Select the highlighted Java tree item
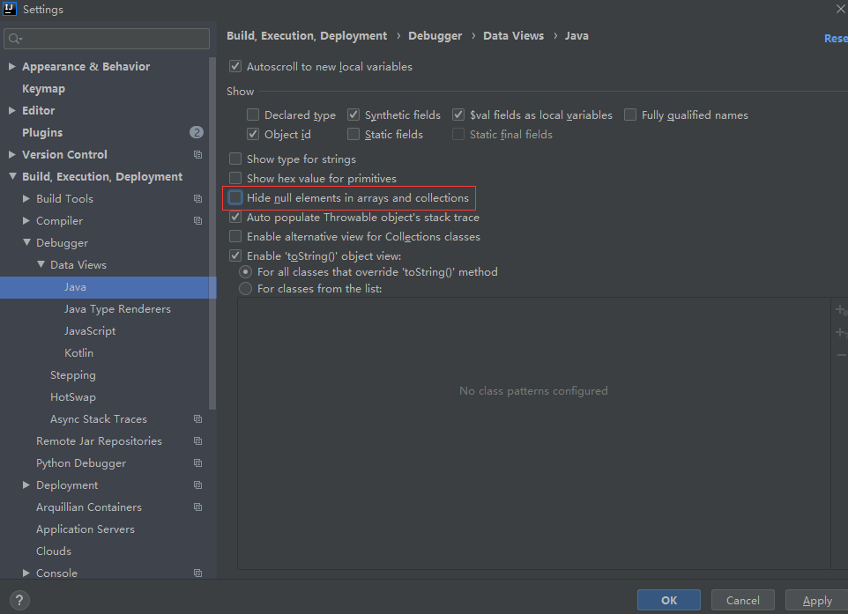 tap(108, 287)
